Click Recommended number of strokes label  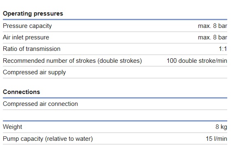[x=72, y=61]
